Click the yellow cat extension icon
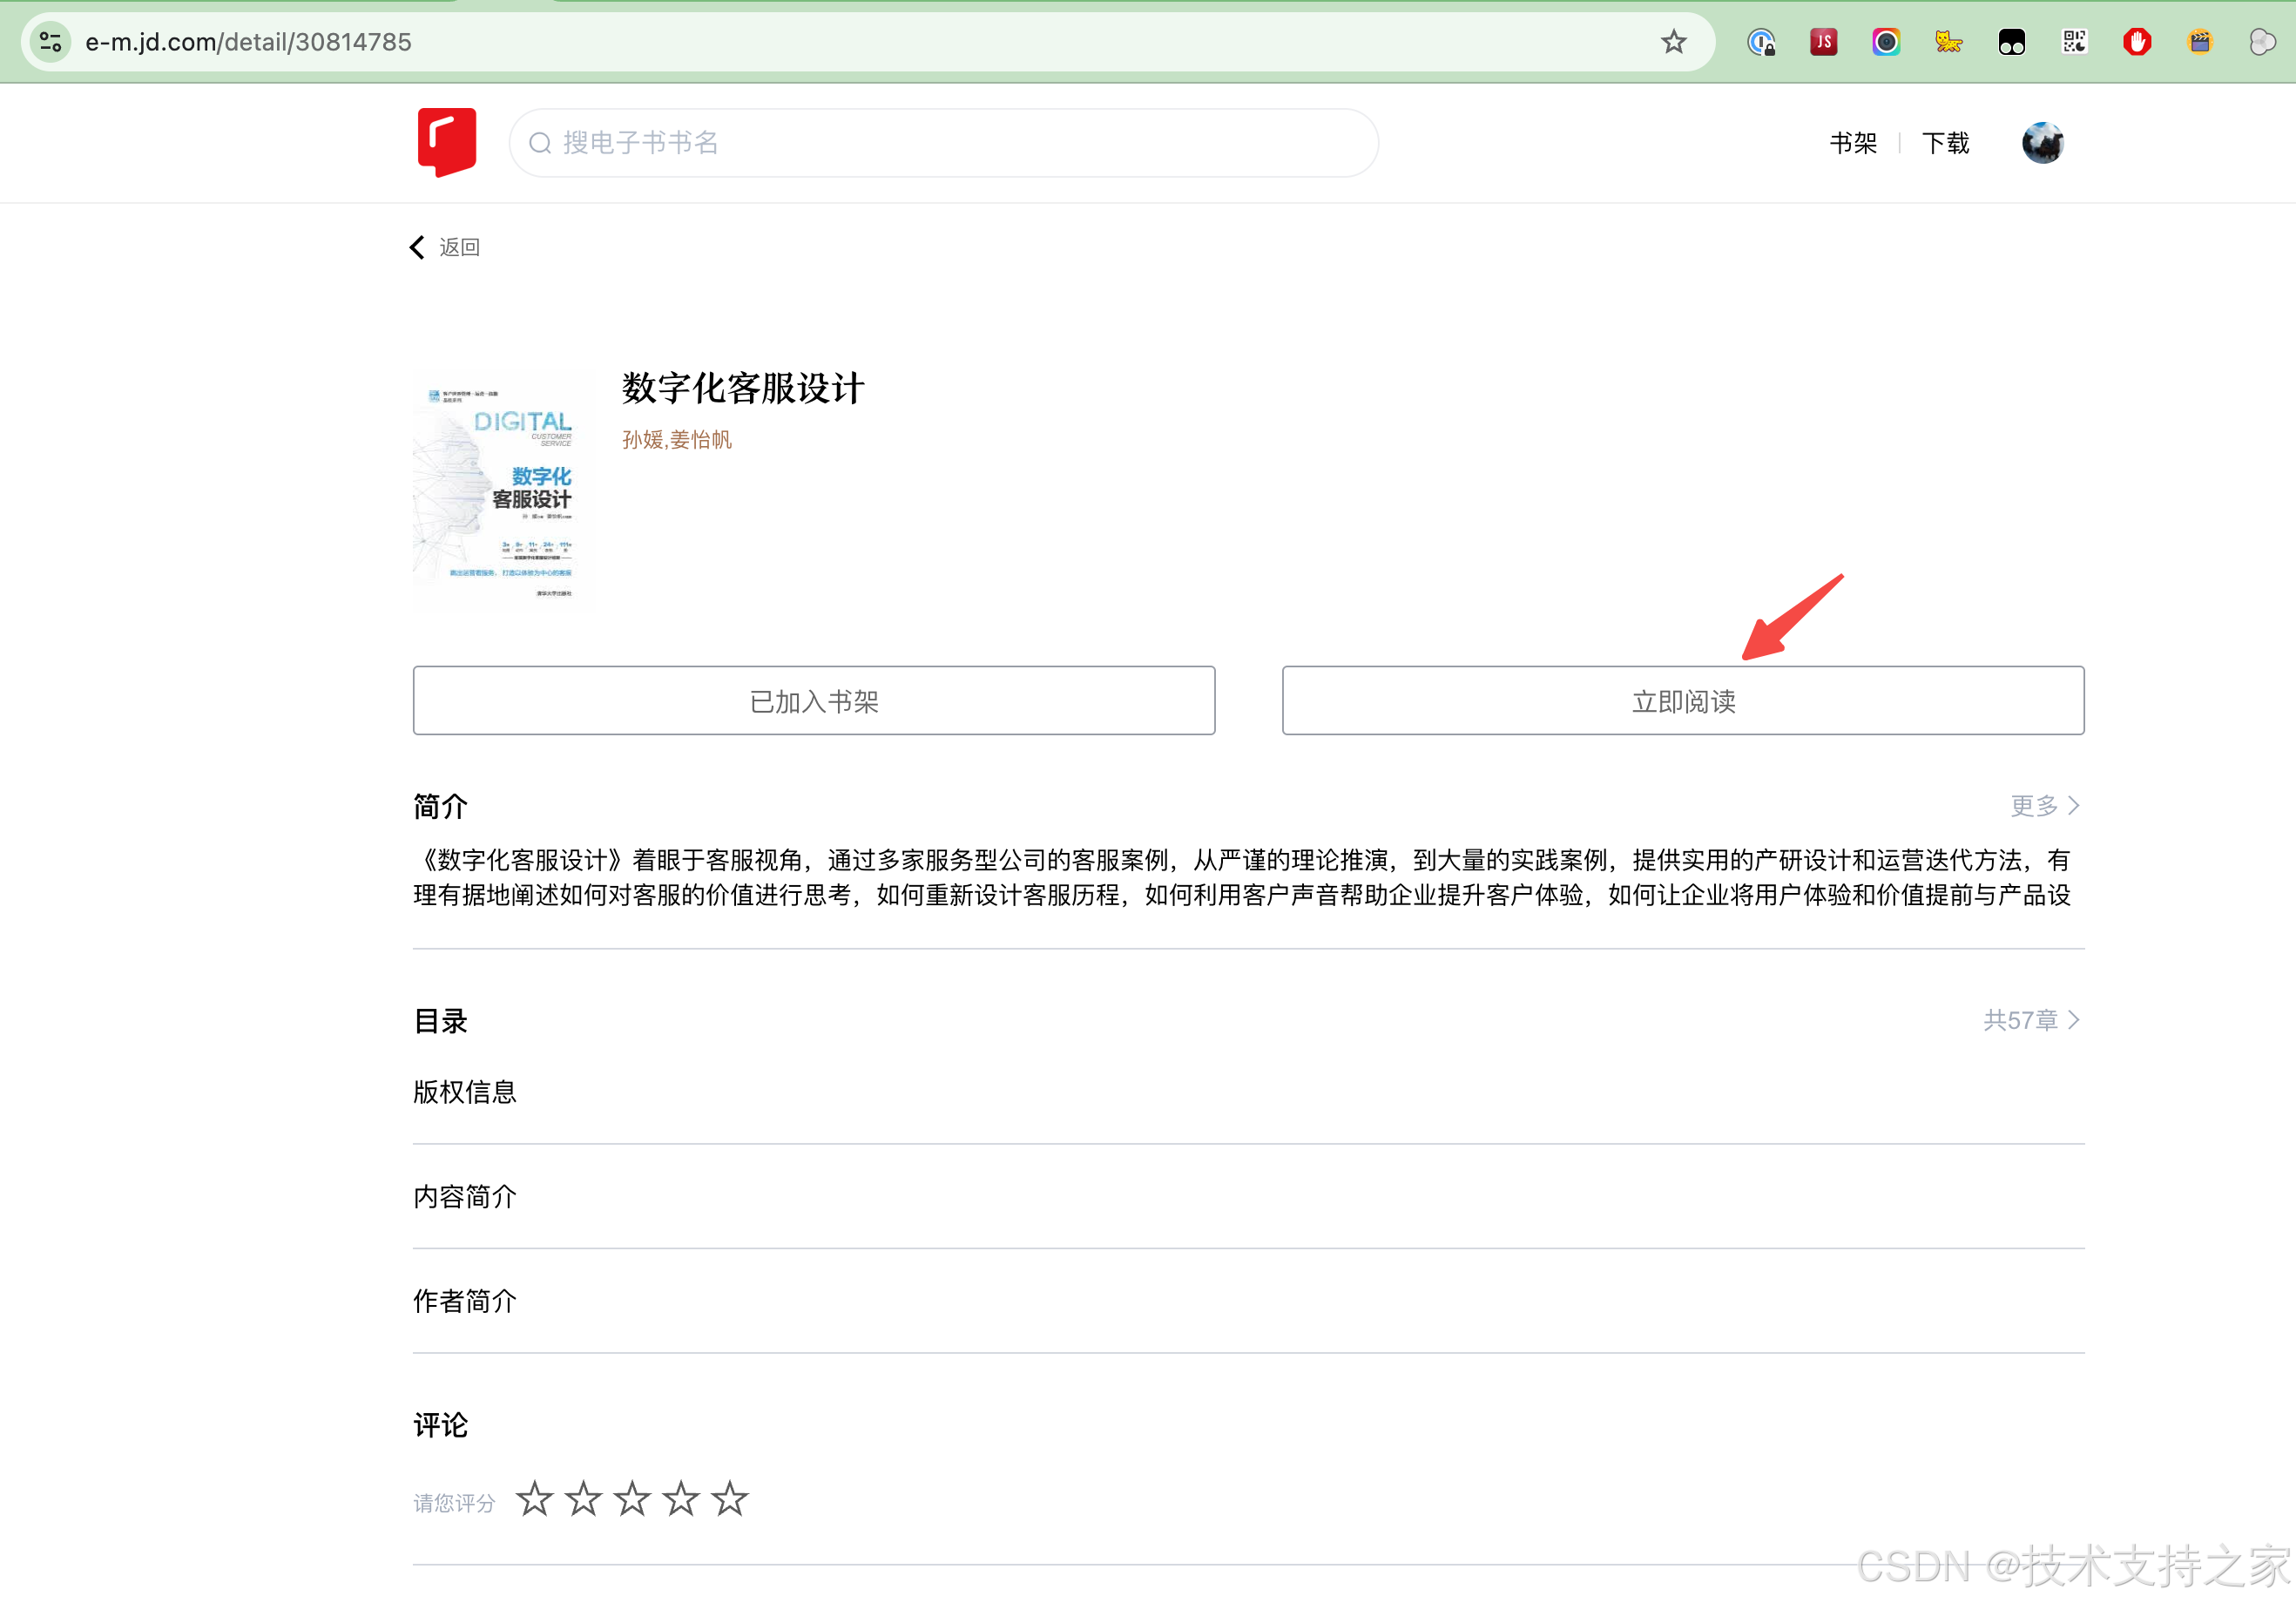This screenshot has height=1603, width=2296. pyautogui.click(x=1948, y=42)
